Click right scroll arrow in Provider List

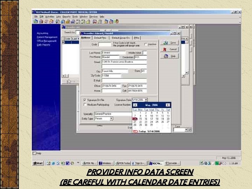point(183,76)
